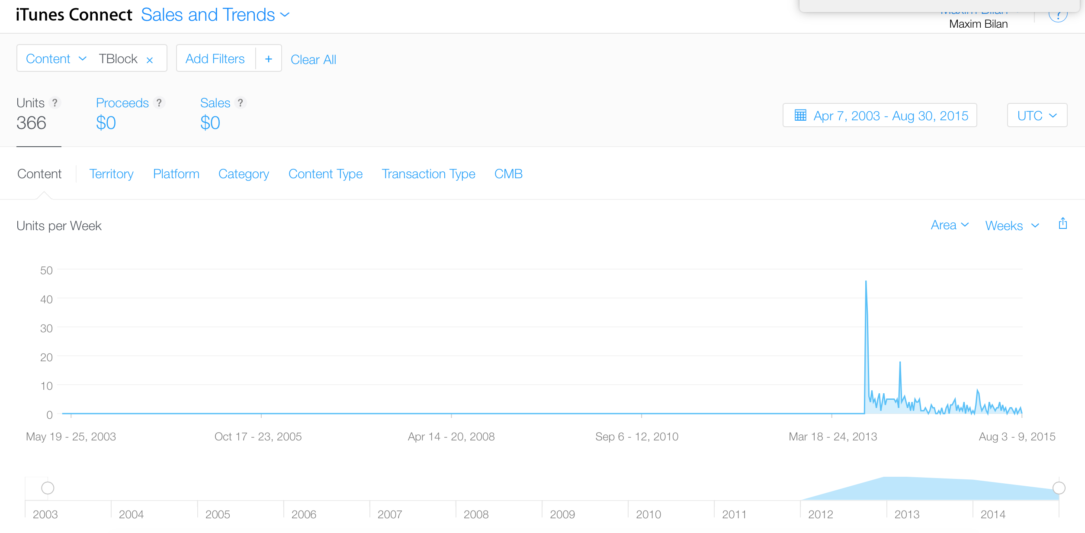Click the iTunes Connect title
The height and width of the screenshot is (533, 1085).
(74, 15)
